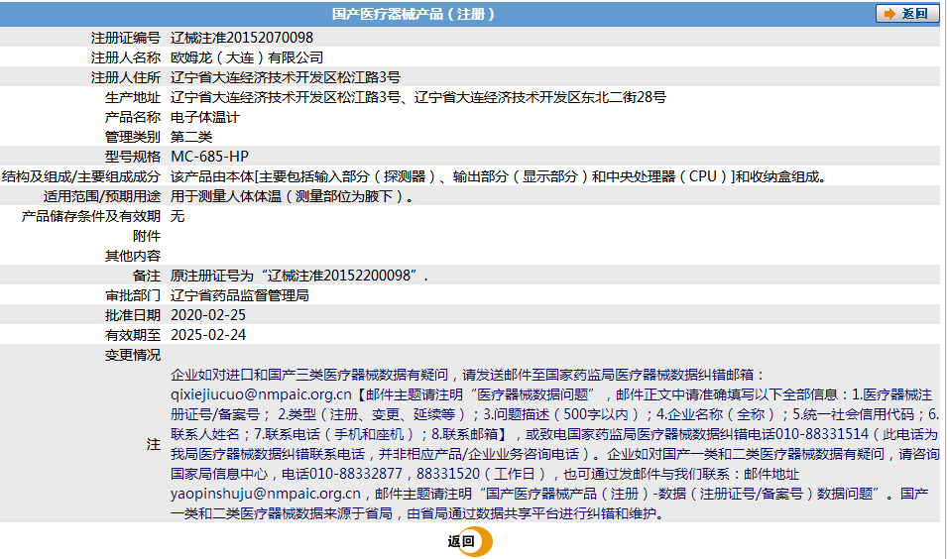The image size is (947, 559).
Task: Click model specification MC-685-HP
Action: coord(209,157)
